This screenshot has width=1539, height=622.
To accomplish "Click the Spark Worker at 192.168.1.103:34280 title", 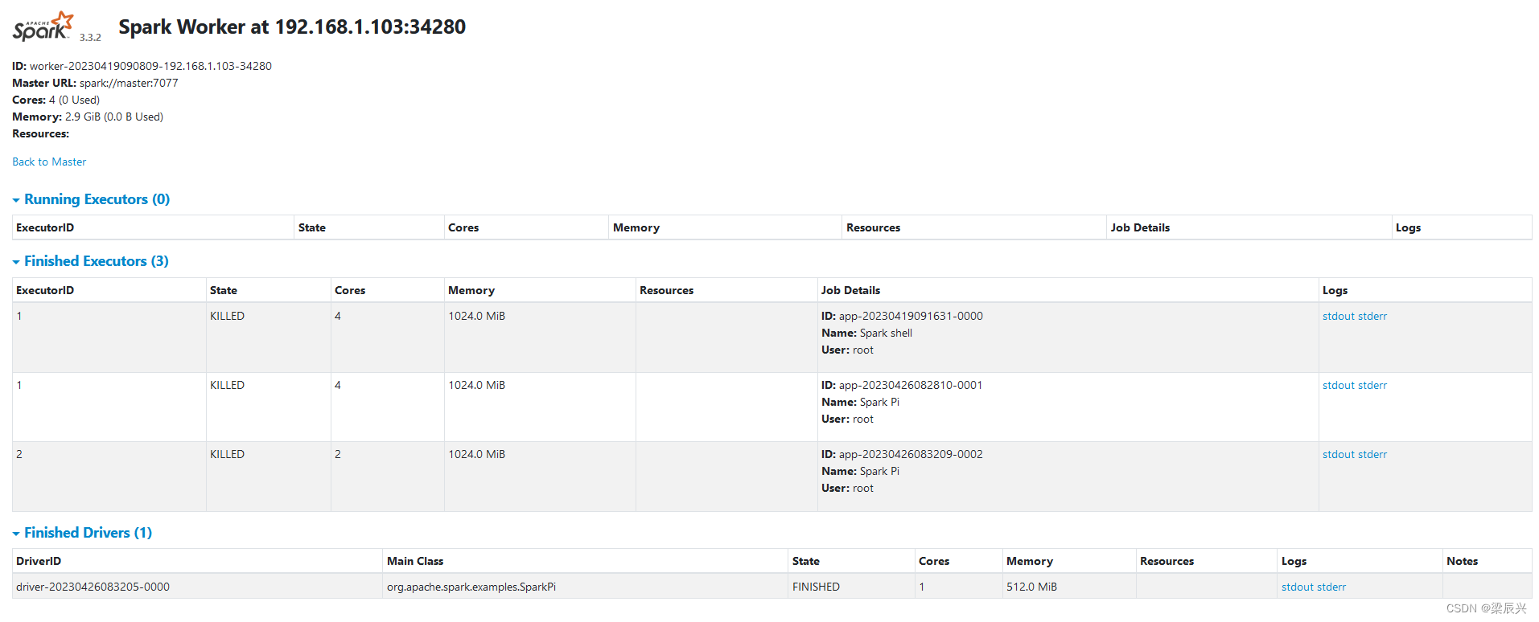I will 292,27.
